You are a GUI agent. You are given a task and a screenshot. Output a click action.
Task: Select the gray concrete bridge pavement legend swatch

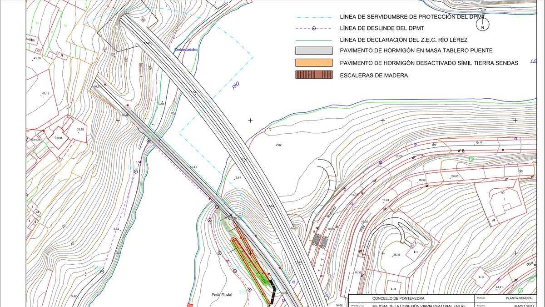pyautogui.click(x=314, y=51)
